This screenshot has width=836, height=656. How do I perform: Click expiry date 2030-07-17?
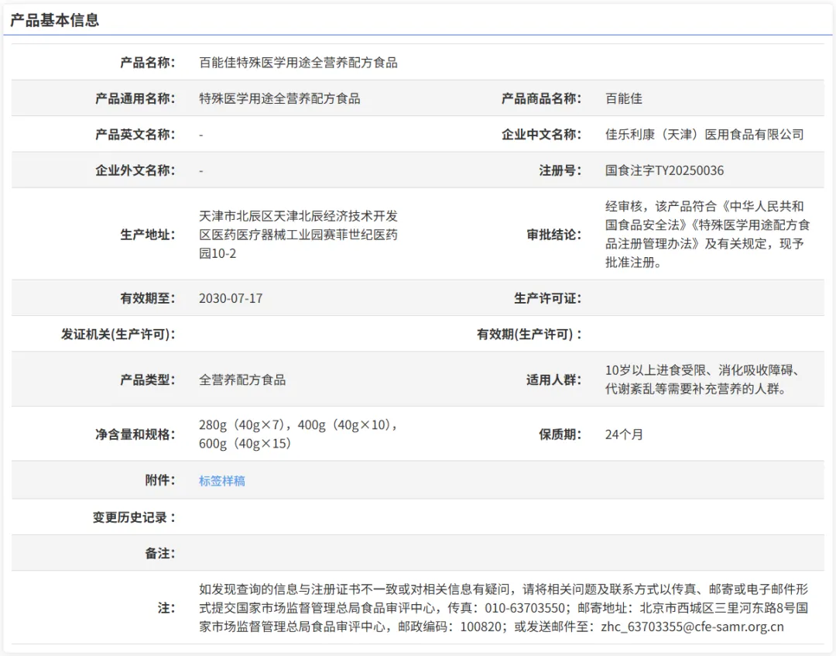(231, 298)
